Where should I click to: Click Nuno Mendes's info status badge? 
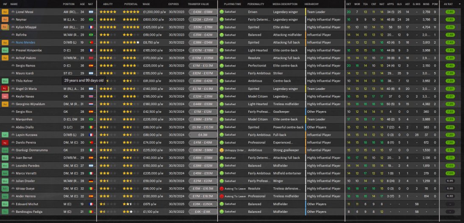[x=5, y=42]
